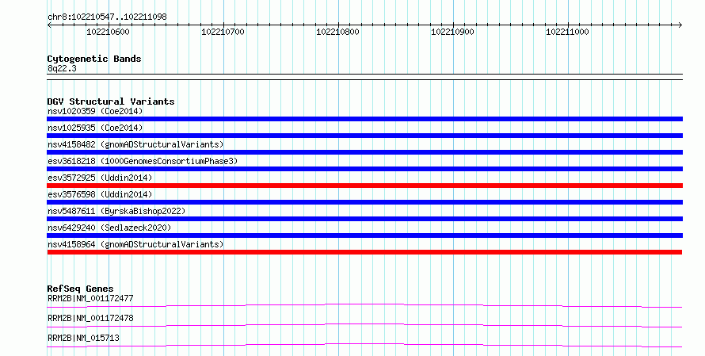Image resolution: width=705 pixels, height=356 pixels.
Task: Open the nsv1025935 (Coe2014) variant label
Action: tap(95, 128)
